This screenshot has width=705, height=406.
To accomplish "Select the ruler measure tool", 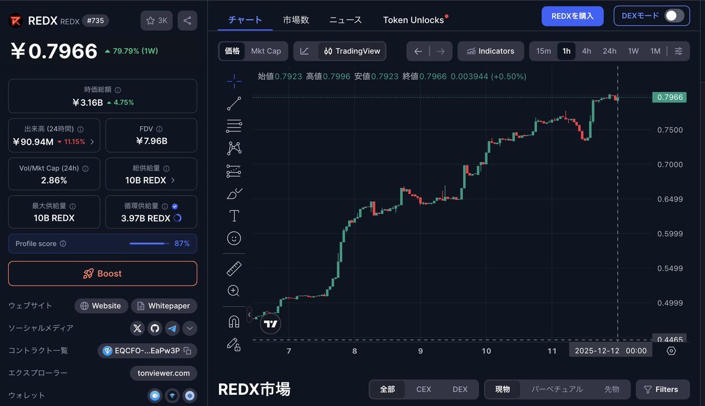I will pos(234,269).
